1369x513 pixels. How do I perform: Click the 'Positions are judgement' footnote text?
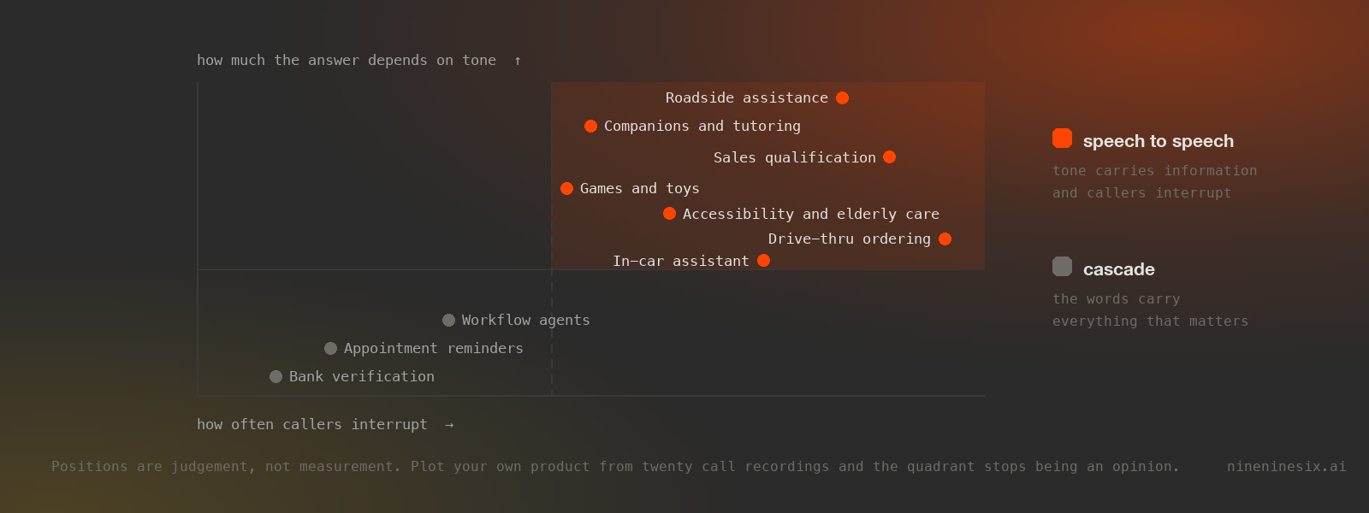[615, 466]
